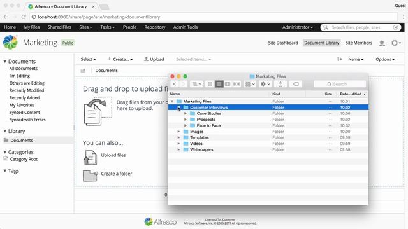The height and width of the screenshot is (229, 408).
Task: Go to Site Dashboard
Action: 283,43
